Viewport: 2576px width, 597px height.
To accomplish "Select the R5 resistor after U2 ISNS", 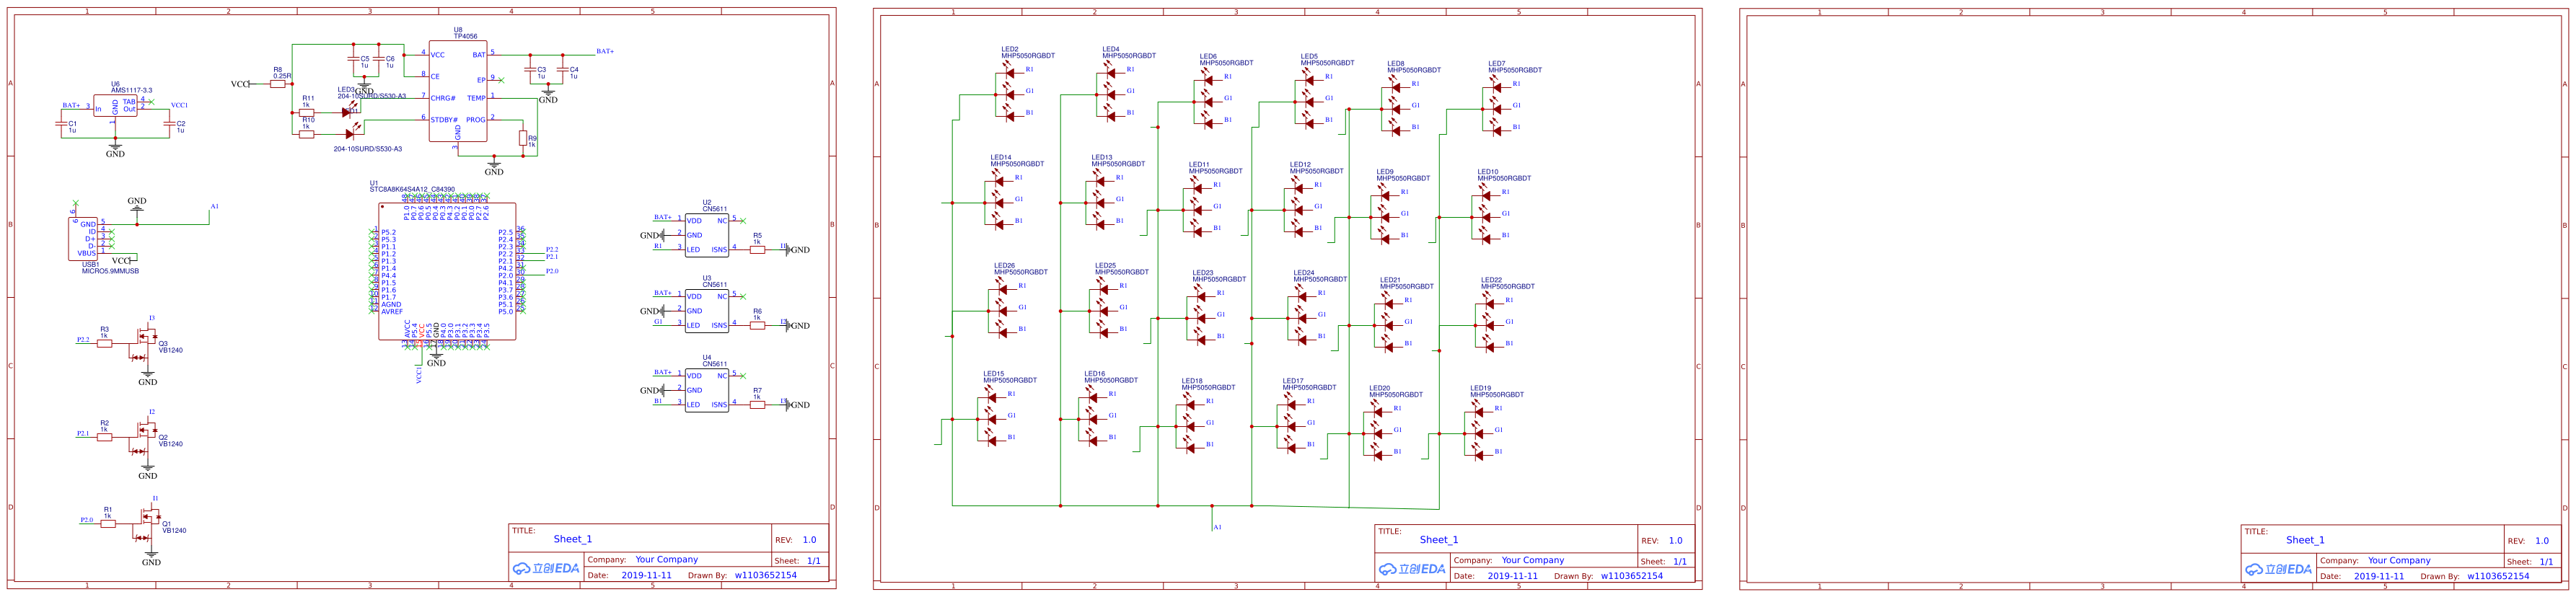I will point(757,250).
